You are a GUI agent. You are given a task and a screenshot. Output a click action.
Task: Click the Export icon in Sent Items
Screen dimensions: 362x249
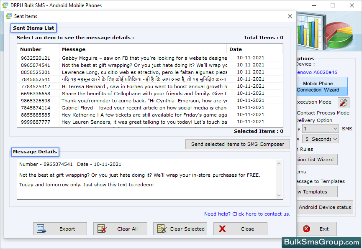[x=41, y=229]
